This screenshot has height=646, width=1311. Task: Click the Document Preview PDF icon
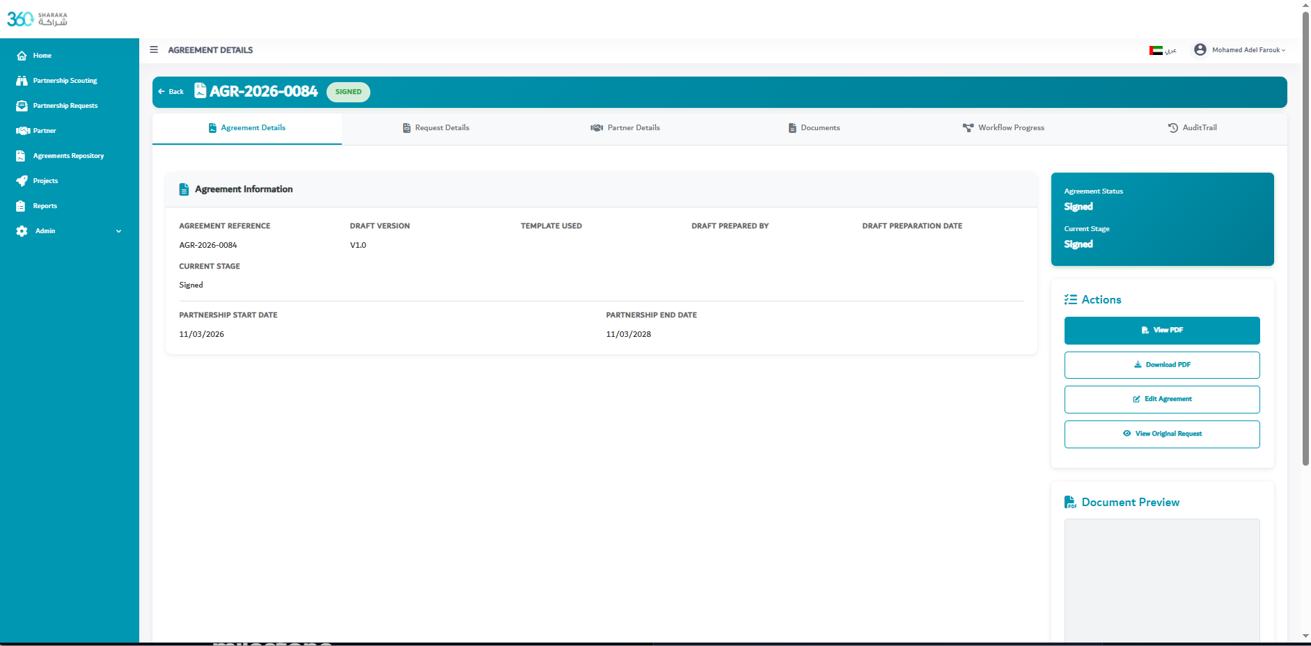[1071, 503]
